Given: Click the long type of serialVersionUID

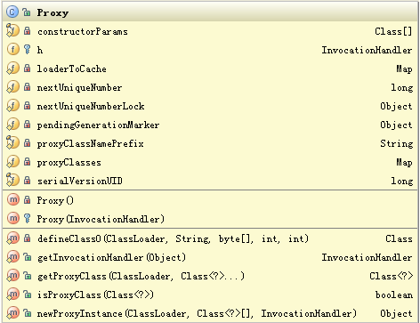Looking at the screenshot, I should tap(402, 181).
